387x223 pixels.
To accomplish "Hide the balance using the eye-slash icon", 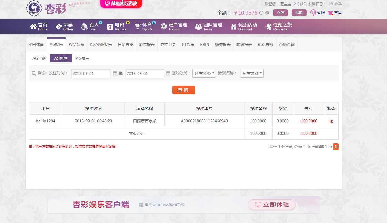I will click(x=267, y=13).
